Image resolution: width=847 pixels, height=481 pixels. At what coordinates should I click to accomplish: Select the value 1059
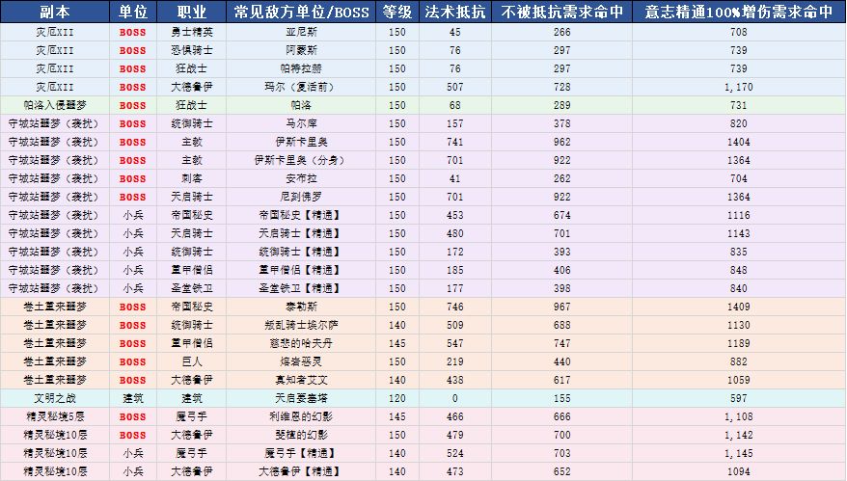pyautogui.click(x=738, y=381)
